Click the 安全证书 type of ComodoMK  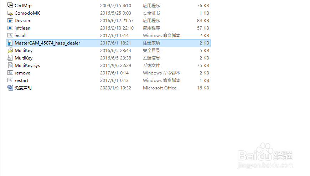pyautogui.click(x=151, y=13)
